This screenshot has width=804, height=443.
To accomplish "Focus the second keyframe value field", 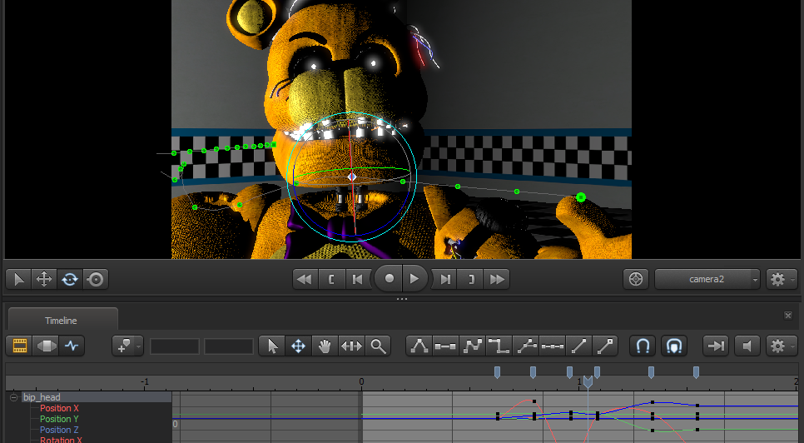I will [x=229, y=346].
